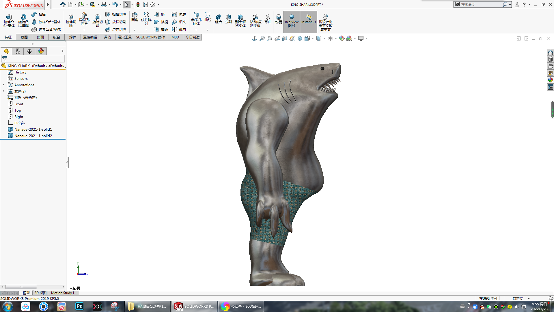
Task: Open the 参考几何体 dropdown arrow
Action: point(196,30)
